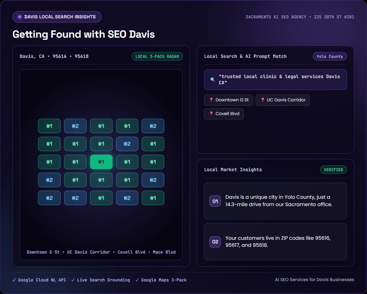Select the Downtown G St location chip
The width and height of the screenshot is (367, 294).
pyautogui.click(x=228, y=100)
